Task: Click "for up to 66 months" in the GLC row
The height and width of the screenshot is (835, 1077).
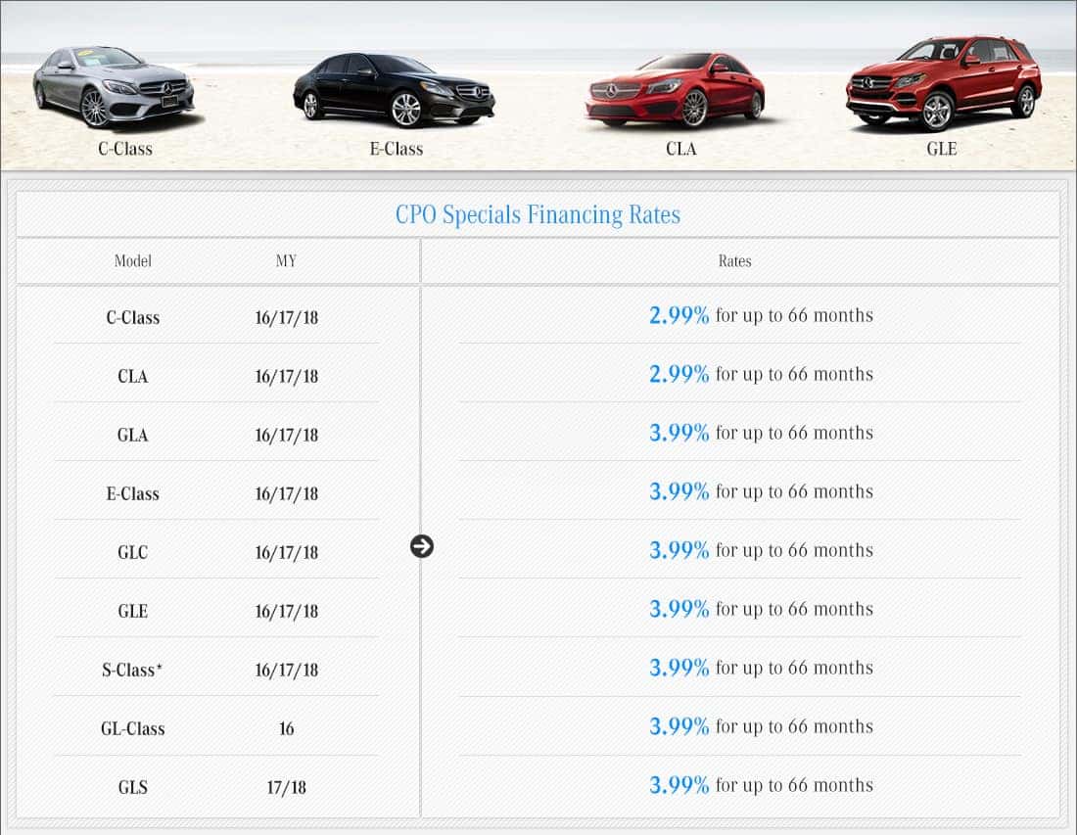Action: [x=794, y=550]
